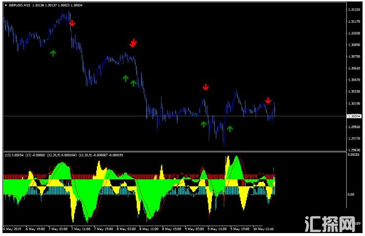365x236 pixels.
Task: Click the indicator scale value 0.00255
Action: 353,155
